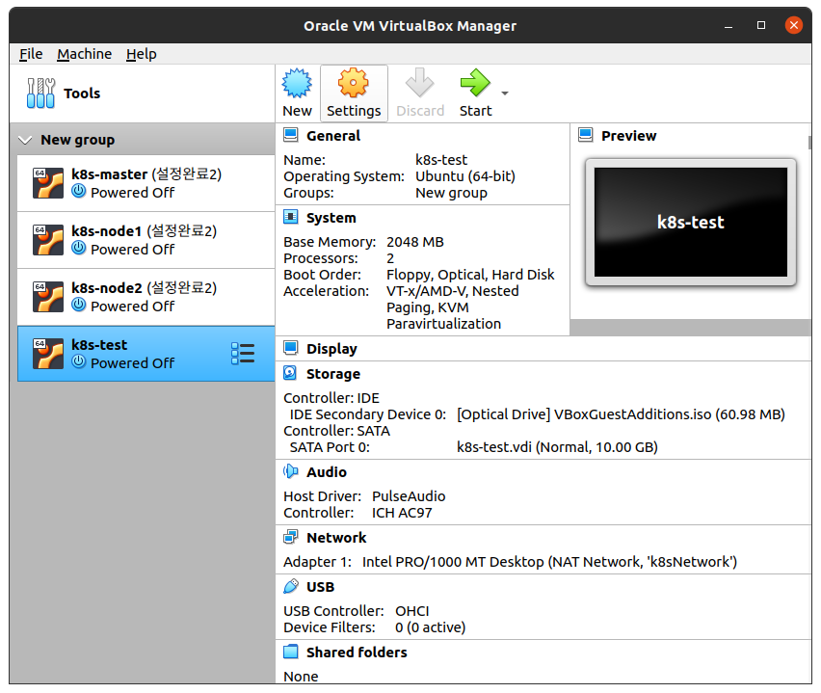Open the Shared folders heading link

[357, 653]
